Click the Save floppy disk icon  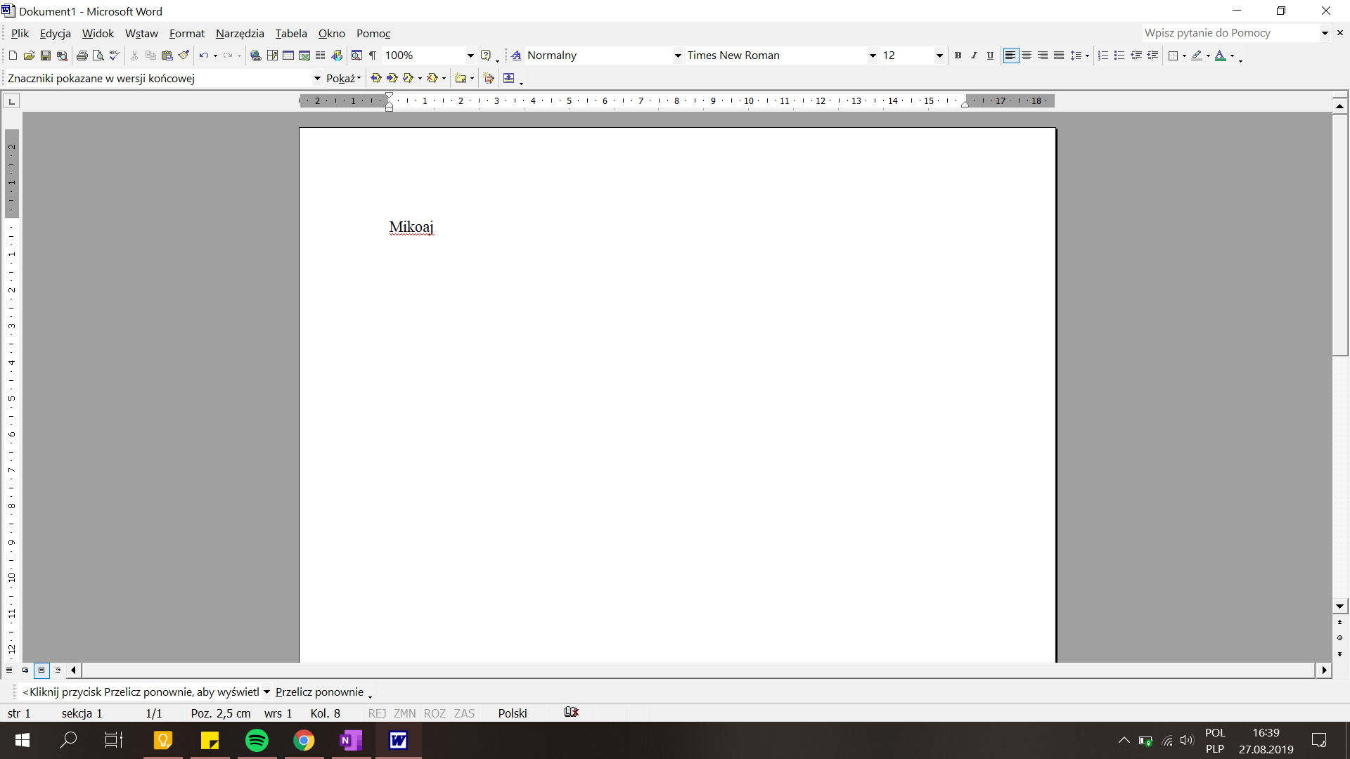[x=46, y=56]
